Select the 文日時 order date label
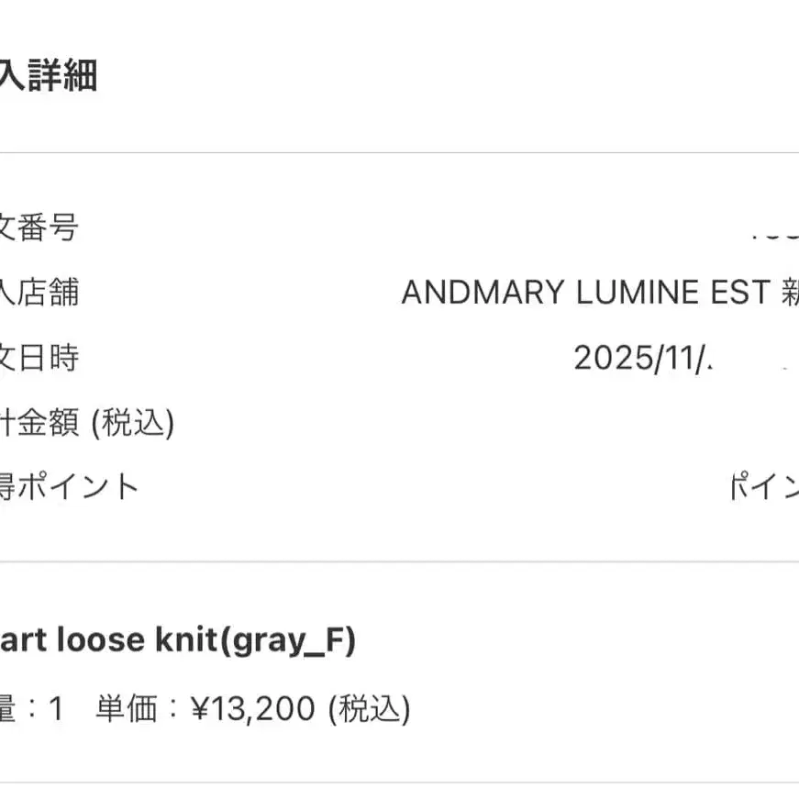 39,358
